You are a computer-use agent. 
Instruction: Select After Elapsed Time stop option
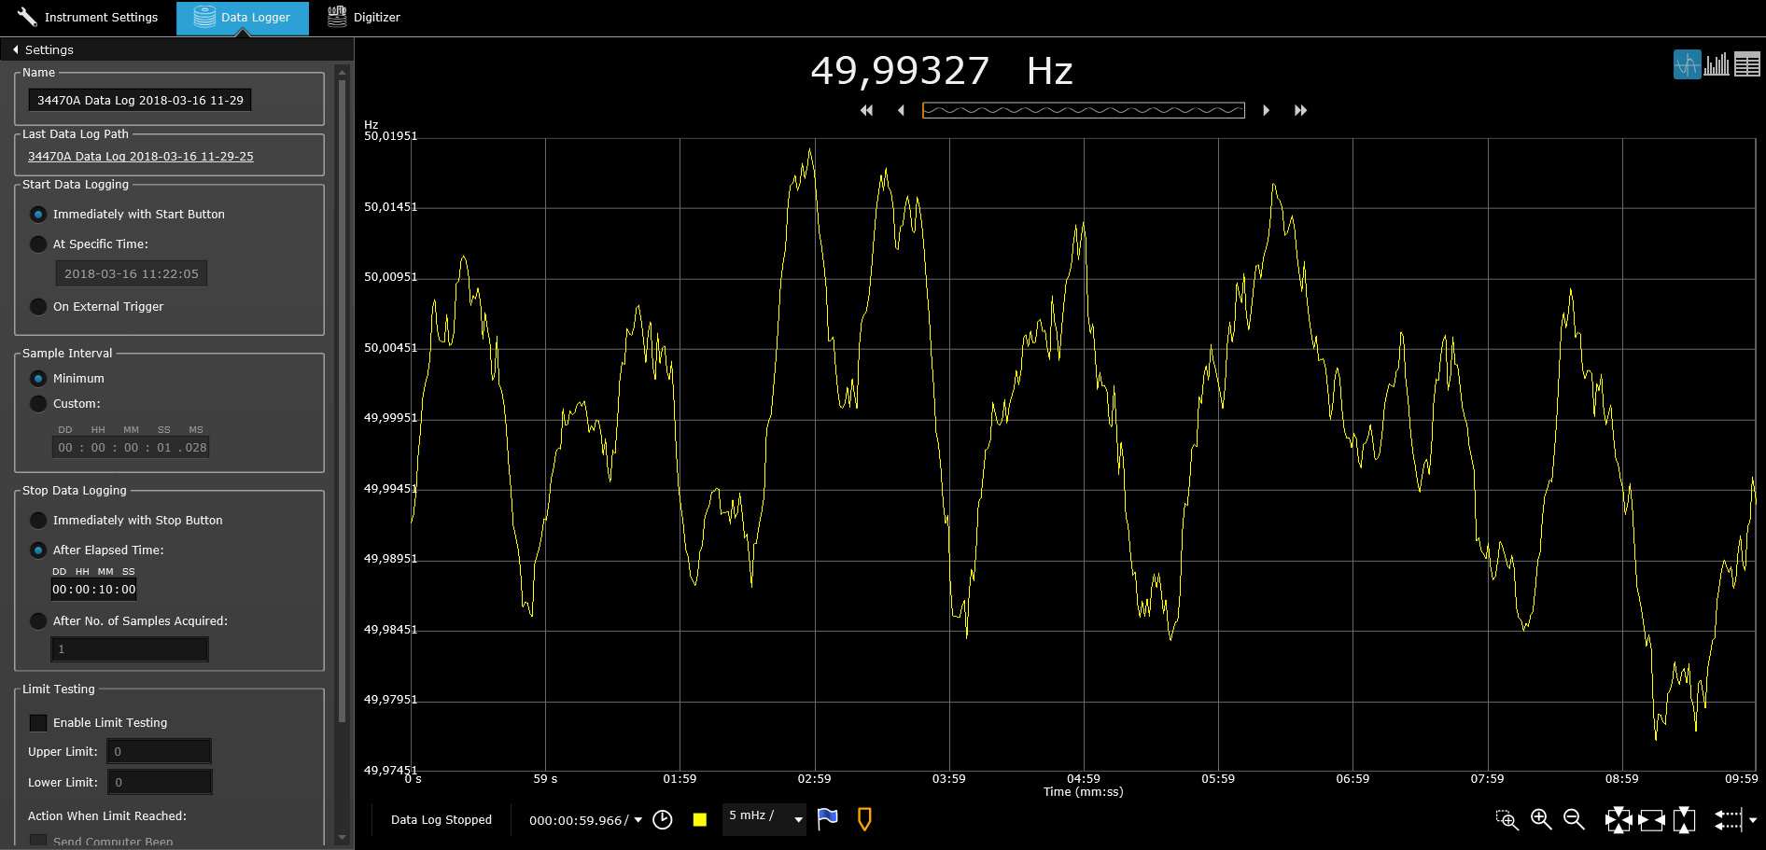pos(38,550)
